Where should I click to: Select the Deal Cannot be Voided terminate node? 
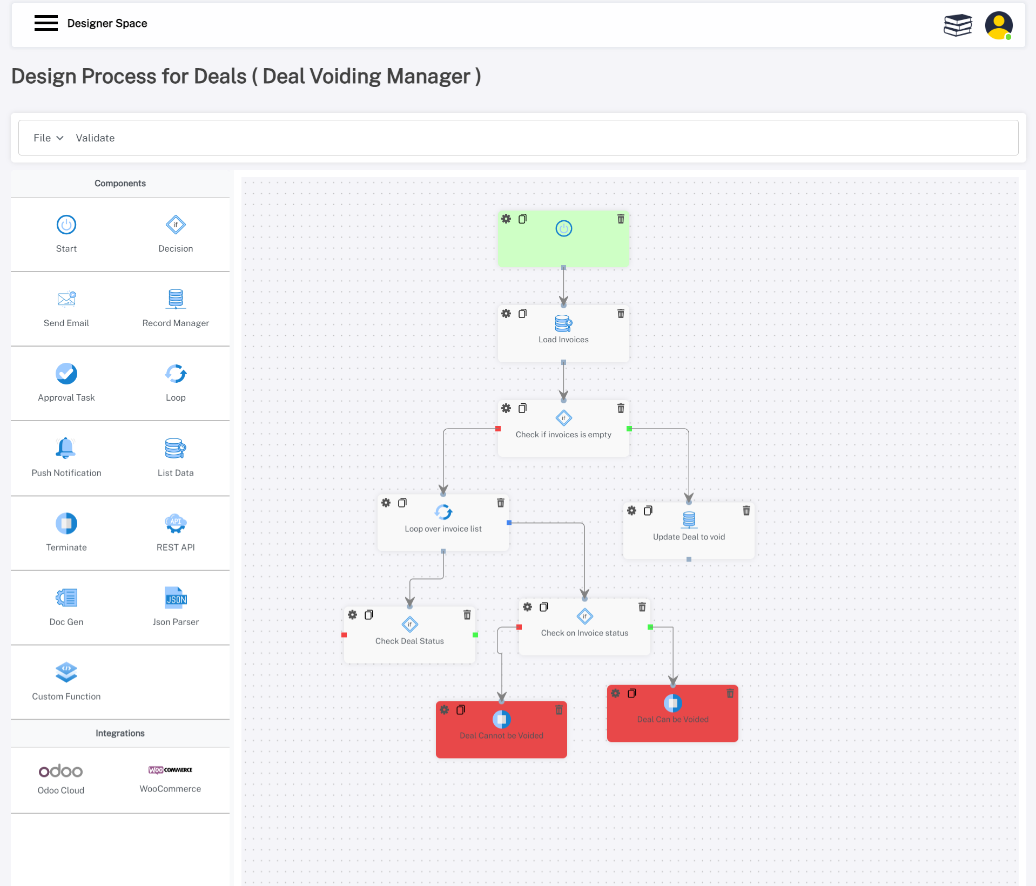pos(501,735)
